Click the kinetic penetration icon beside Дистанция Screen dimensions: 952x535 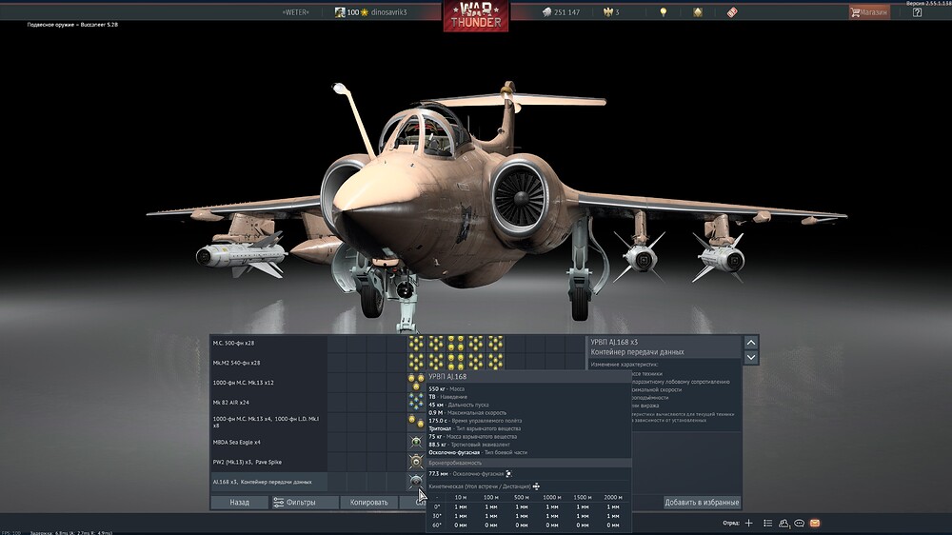click(x=536, y=485)
